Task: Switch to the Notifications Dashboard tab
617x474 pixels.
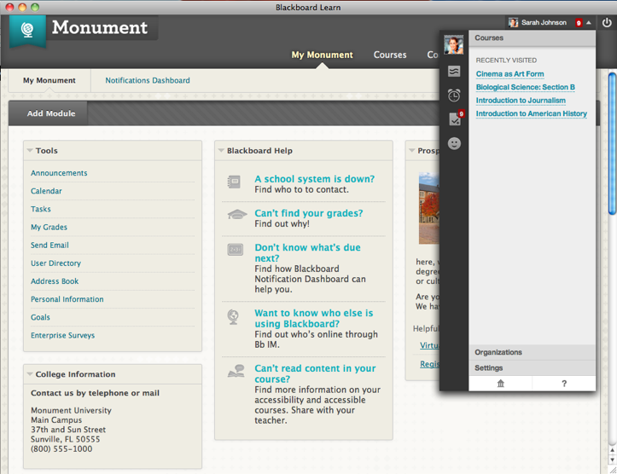Action: click(148, 80)
